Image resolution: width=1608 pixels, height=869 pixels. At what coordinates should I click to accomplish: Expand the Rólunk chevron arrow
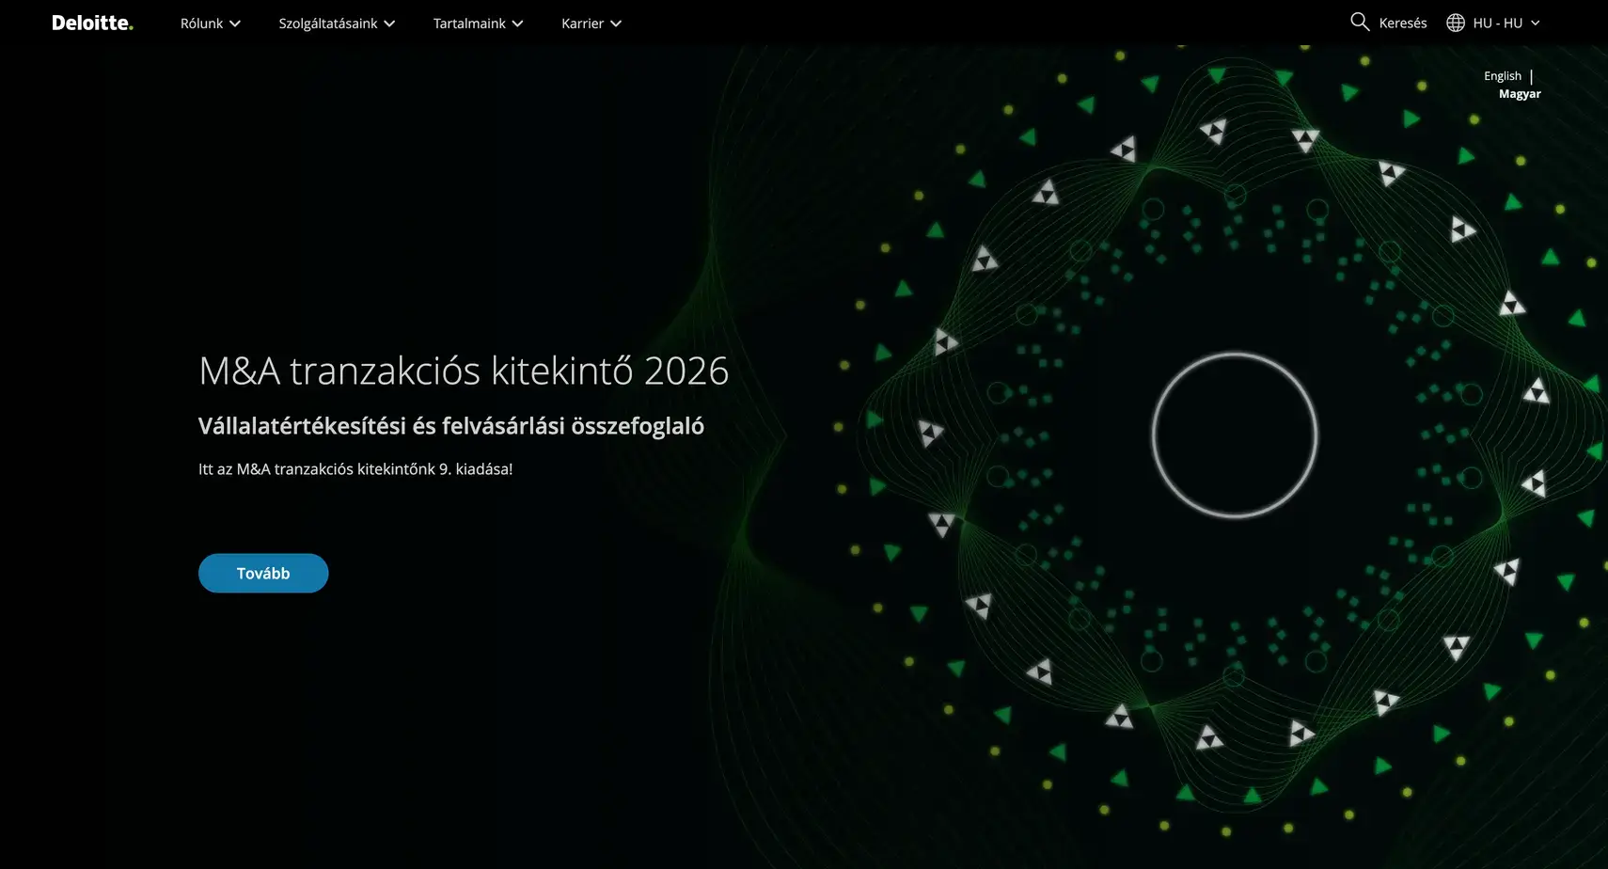[235, 24]
